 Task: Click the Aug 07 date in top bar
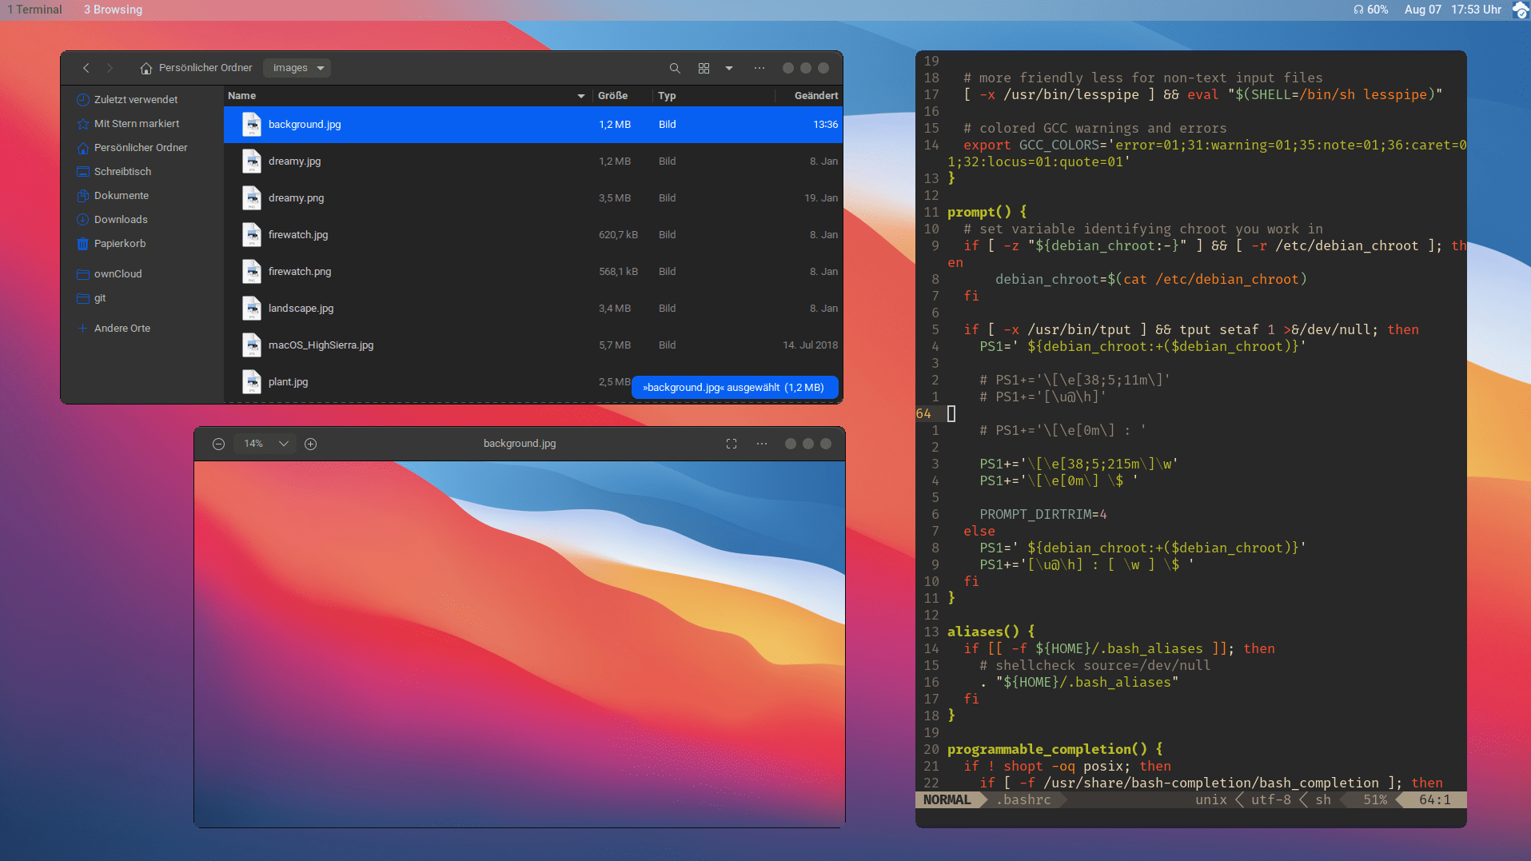(1423, 10)
